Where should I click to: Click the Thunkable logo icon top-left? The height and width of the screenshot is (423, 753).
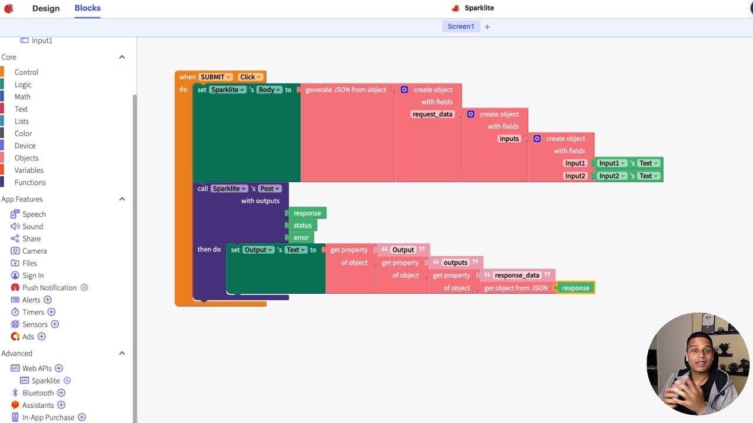tap(8, 8)
